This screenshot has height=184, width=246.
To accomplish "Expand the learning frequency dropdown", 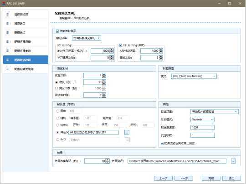I will point(87,38).
